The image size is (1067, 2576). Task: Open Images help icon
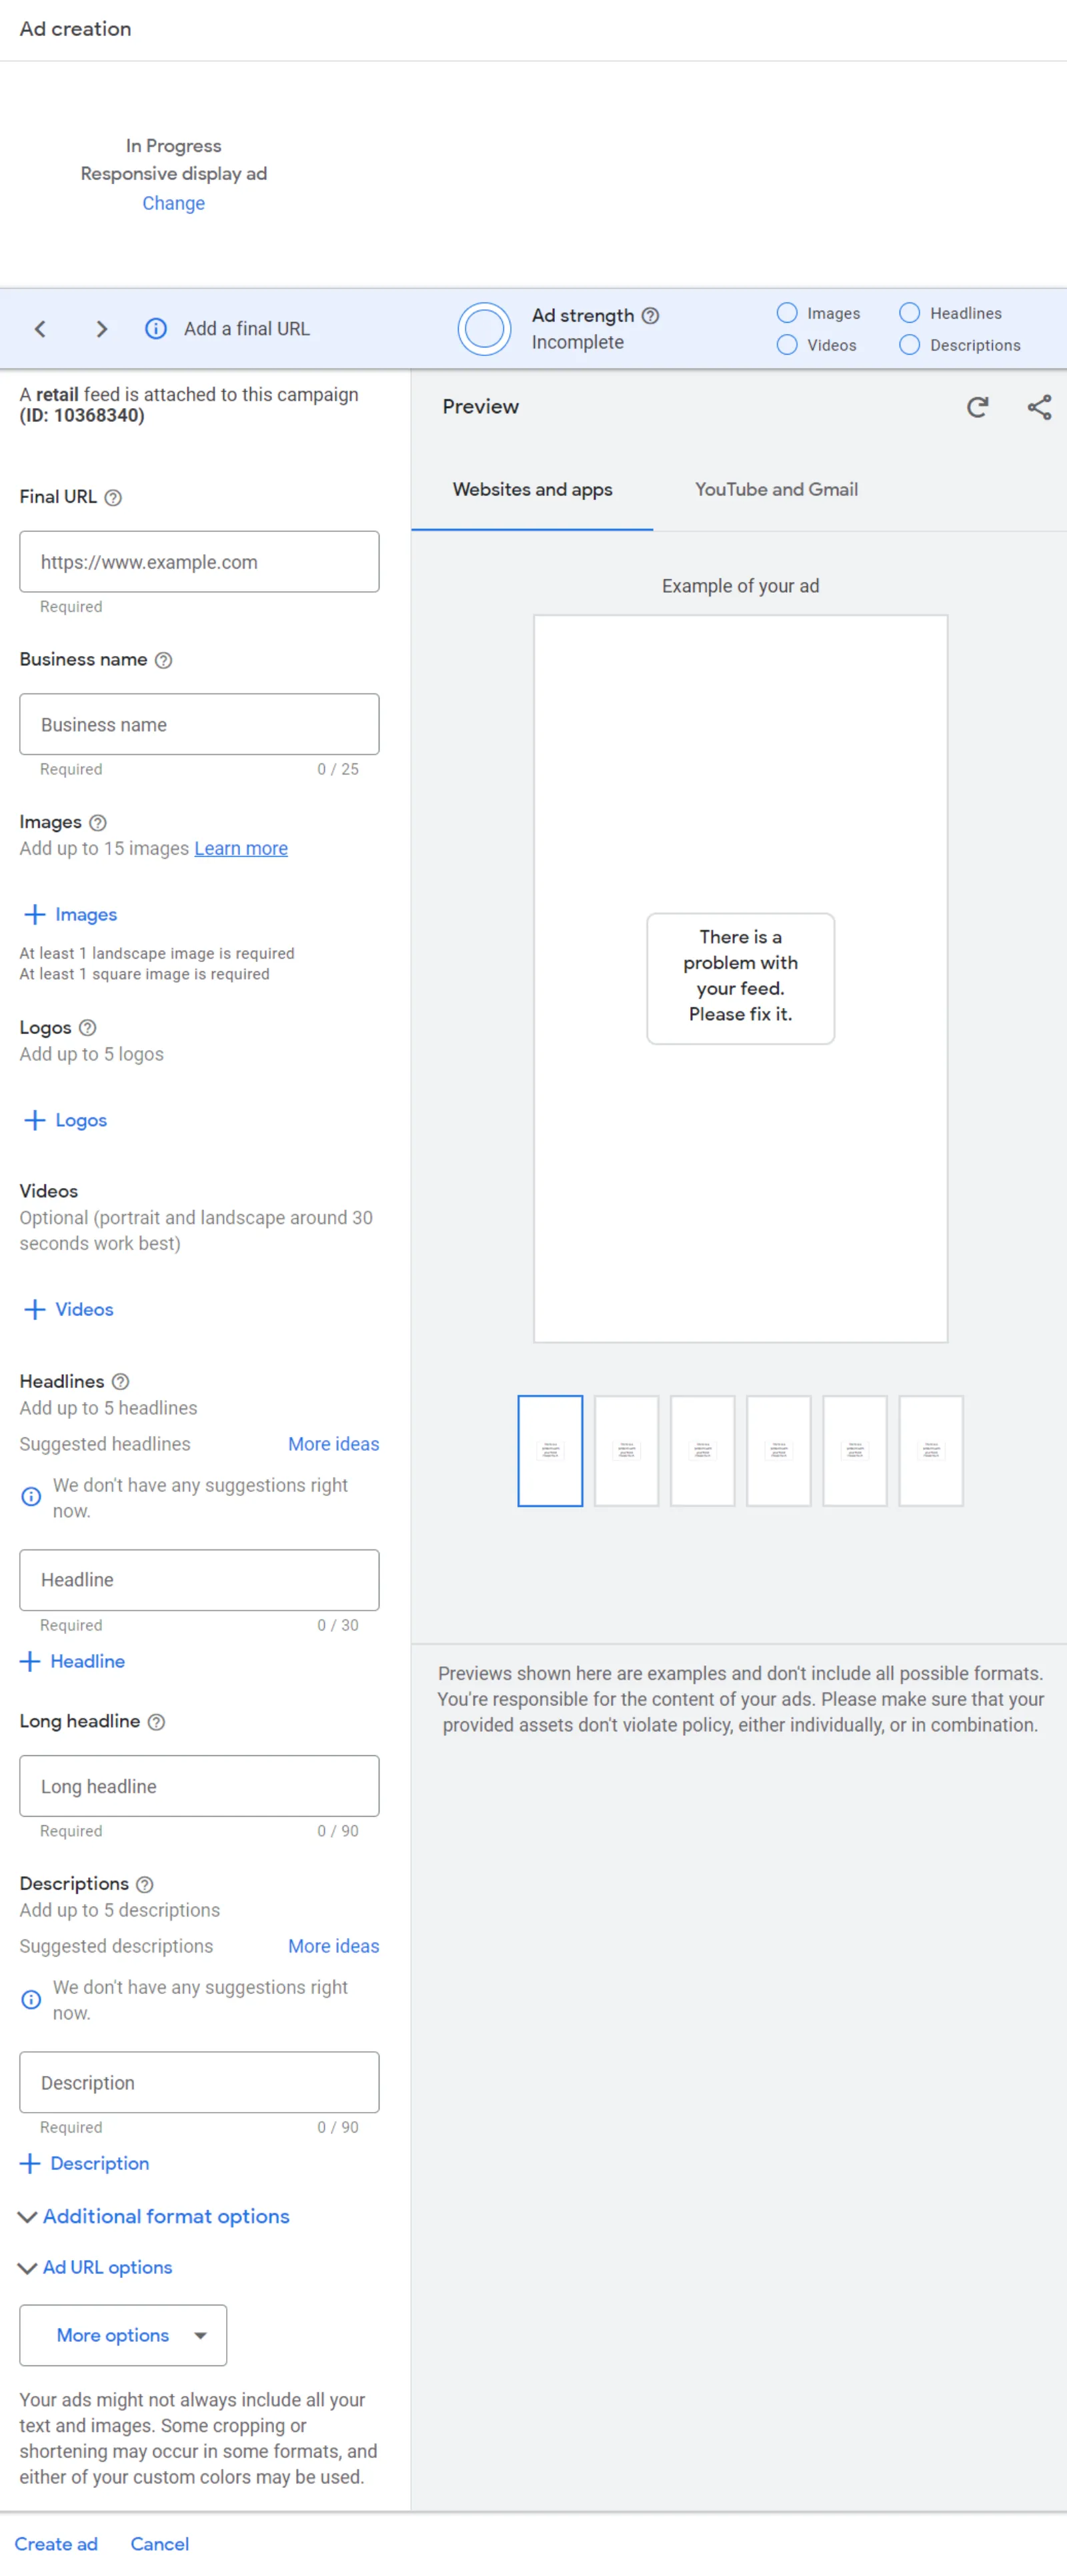pos(98,823)
